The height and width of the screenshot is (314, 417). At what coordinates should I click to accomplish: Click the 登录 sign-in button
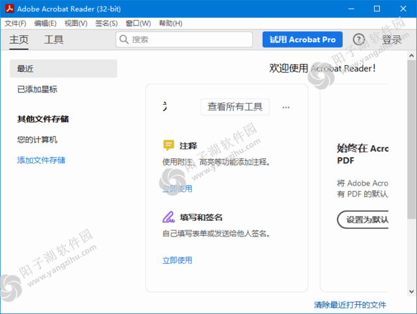coord(392,40)
